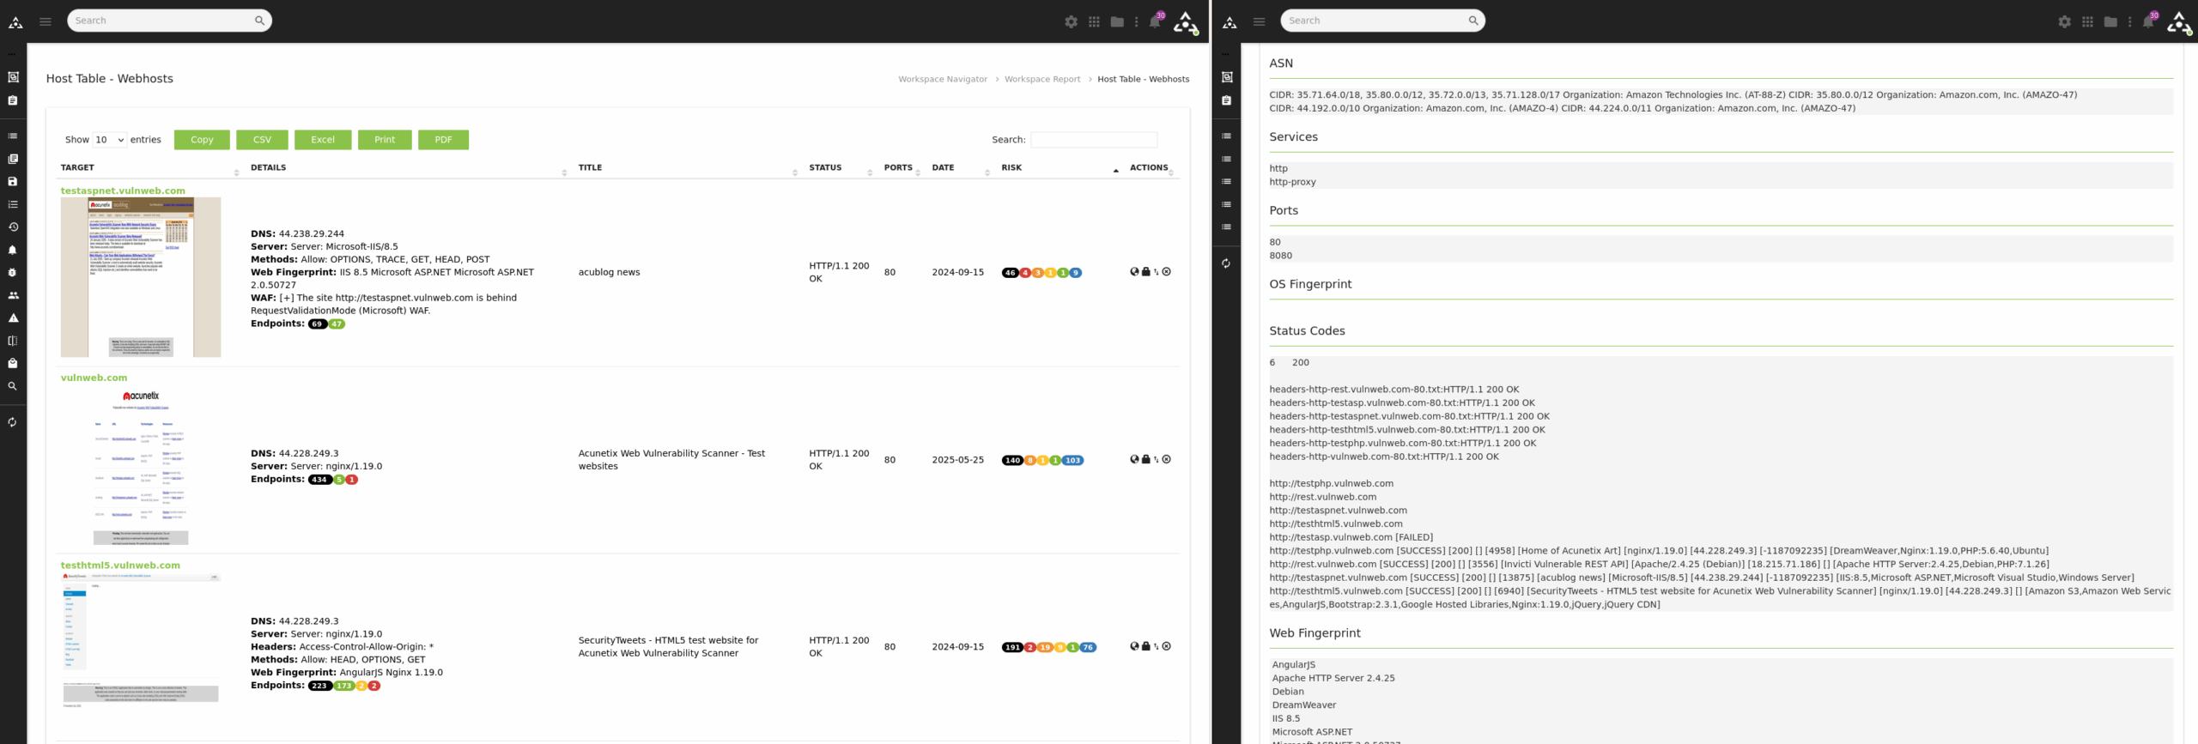
Task: Click the refresh icon in the right window sidebar
Action: pos(1226,263)
